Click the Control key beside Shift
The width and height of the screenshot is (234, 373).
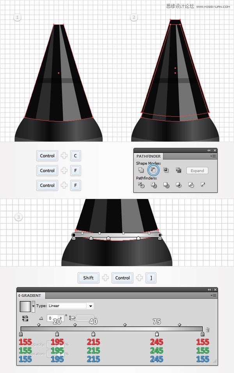tap(122, 278)
